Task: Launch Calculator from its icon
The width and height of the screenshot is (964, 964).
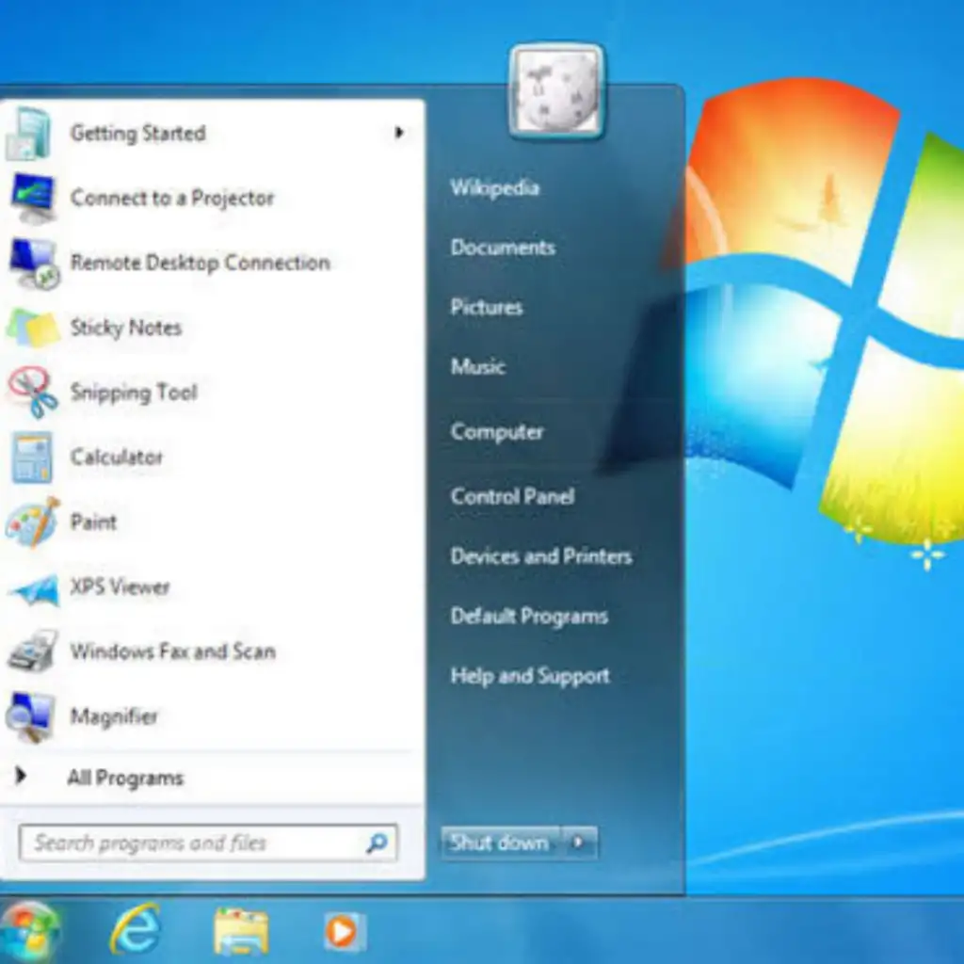Action: 32,458
